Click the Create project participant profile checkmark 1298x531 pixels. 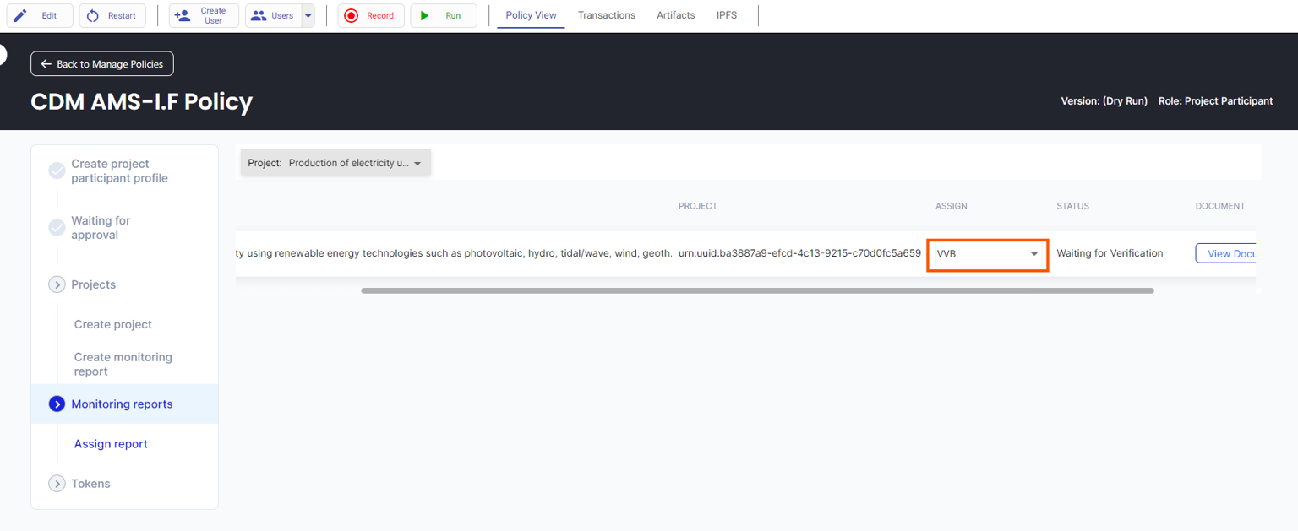coord(57,171)
